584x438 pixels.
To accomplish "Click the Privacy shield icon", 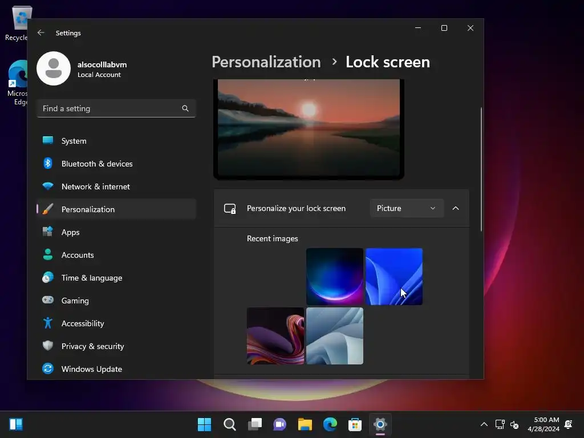I will pos(48,346).
